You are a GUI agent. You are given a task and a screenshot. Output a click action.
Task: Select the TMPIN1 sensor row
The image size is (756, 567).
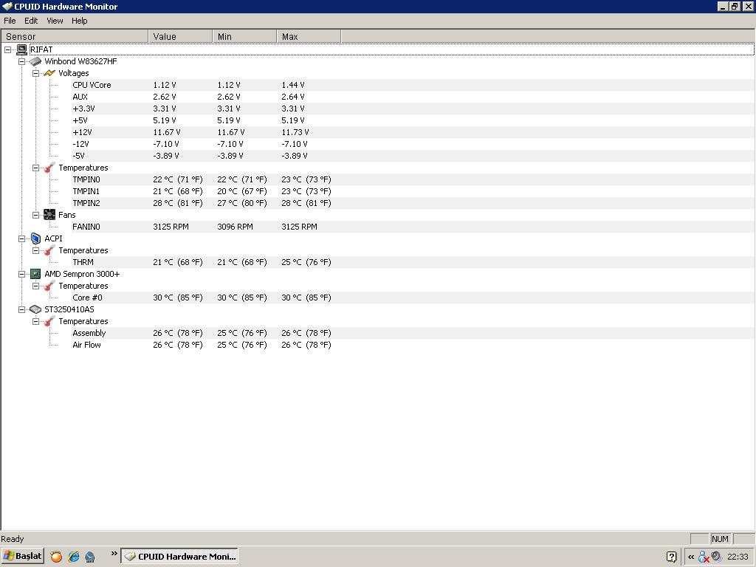(413, 191)
